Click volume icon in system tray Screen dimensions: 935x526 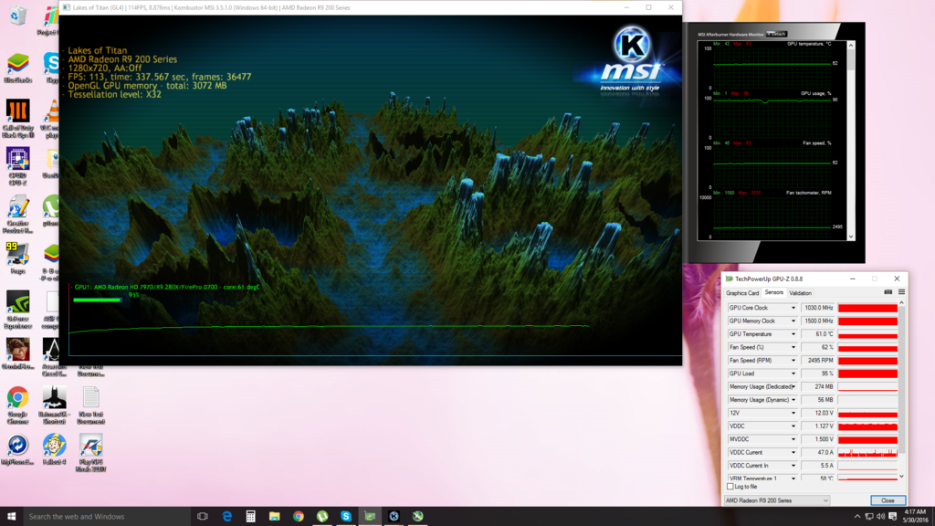pos(881,517)
